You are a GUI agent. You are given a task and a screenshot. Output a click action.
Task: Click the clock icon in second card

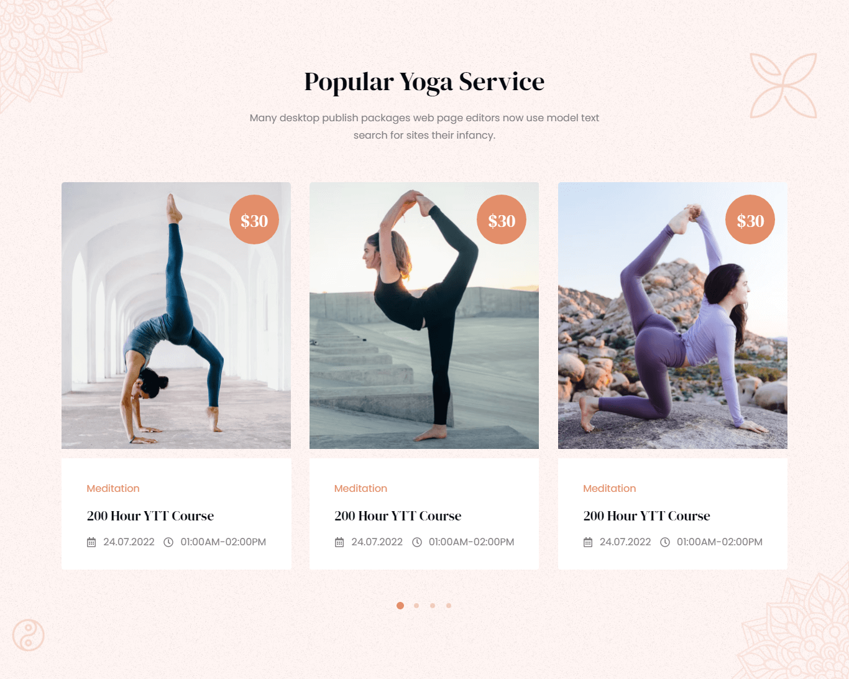[417, 542]
